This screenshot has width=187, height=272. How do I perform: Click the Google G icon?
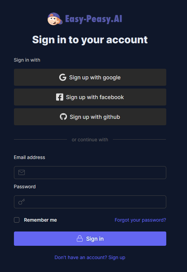tap(63, 77)
